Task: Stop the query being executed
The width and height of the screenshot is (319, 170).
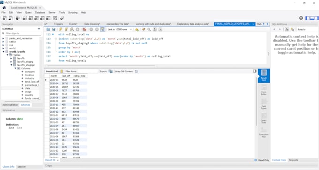Action: pos(77,30)
